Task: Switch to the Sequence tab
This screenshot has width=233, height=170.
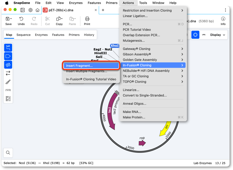Action: [x=23, y=35]
